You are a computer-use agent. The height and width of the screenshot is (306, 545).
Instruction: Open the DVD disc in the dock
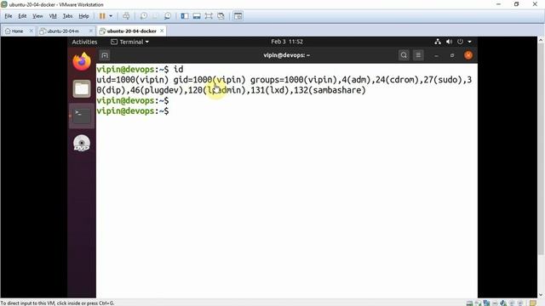click(x=82, y=143)
